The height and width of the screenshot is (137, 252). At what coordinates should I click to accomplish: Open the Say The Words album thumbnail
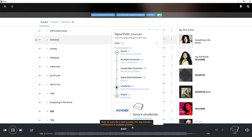pyautogui.click(x=186, y=58)
